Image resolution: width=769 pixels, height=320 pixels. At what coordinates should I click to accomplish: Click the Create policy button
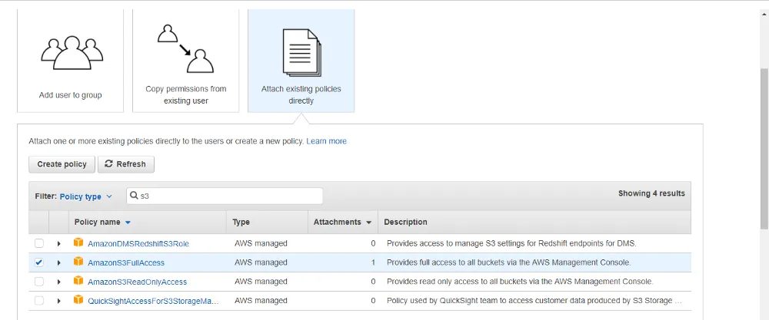pos(62,164)
